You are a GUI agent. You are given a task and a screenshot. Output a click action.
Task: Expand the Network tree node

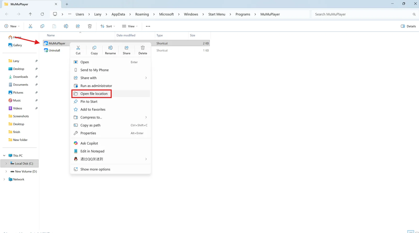(4, 179)
